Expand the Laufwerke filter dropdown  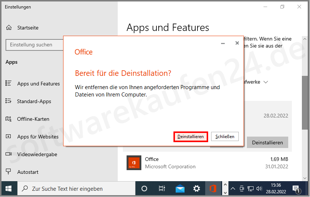pos(266,82)
